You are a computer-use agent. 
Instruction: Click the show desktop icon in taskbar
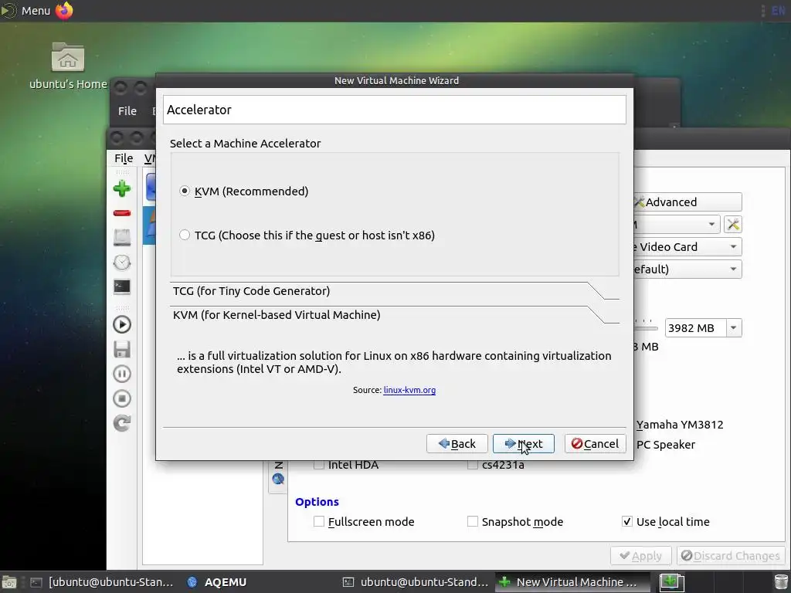[9, 582]
